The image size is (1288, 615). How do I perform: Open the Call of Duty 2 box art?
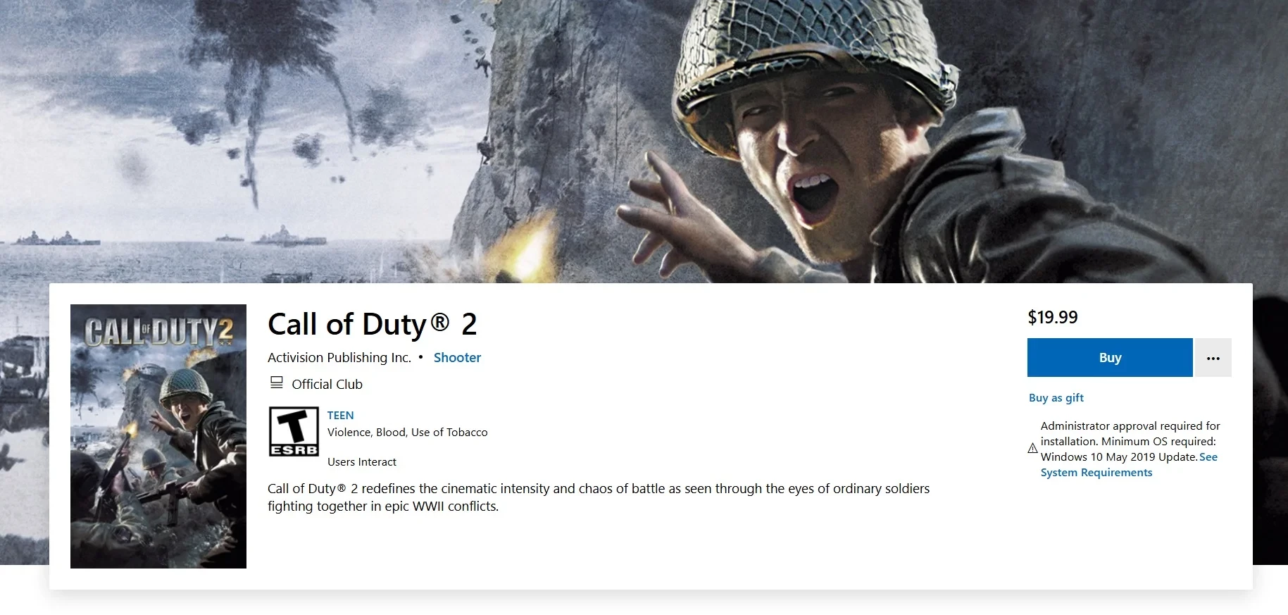158,436
